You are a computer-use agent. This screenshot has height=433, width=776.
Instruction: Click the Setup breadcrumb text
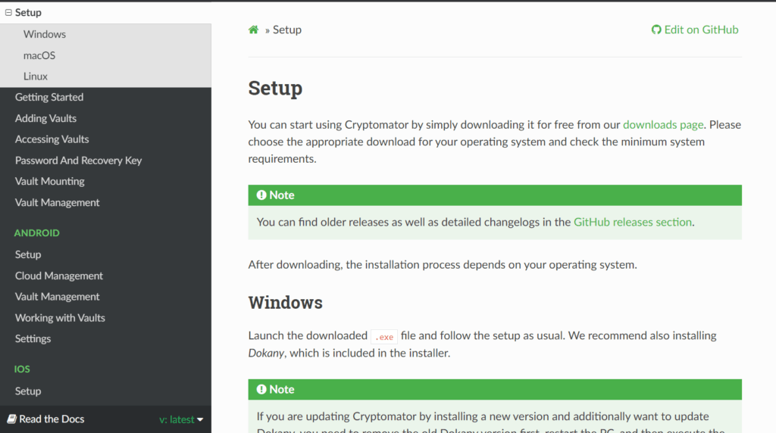[287, 30]
